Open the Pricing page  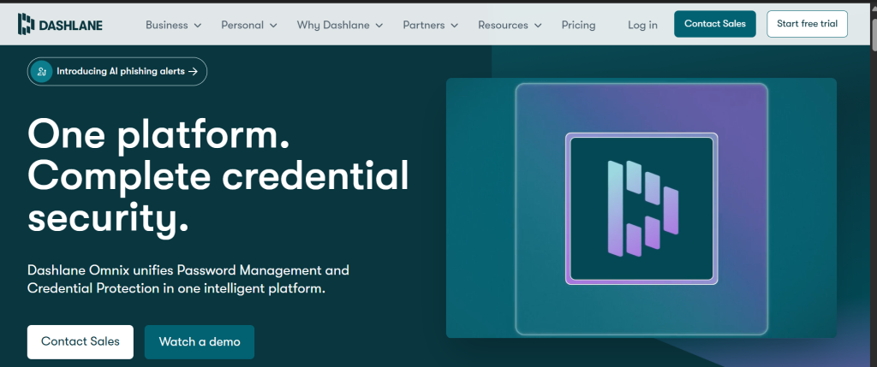(x=578, y=25)
